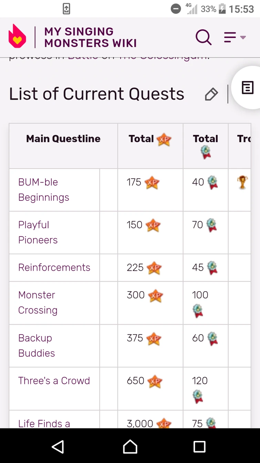Visit the Backup Buddies quest page
This screenshot has height=463, width=260.
[x=37, y=345]
